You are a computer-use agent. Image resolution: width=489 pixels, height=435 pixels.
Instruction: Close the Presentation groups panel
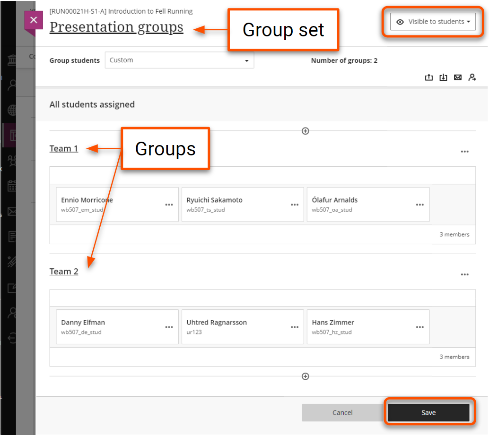(33, 21)
